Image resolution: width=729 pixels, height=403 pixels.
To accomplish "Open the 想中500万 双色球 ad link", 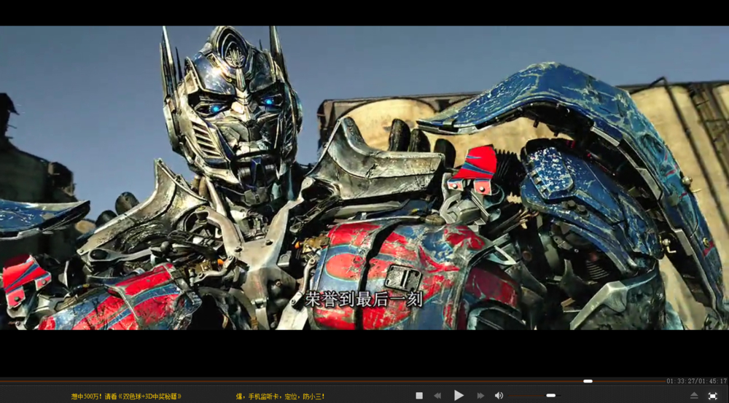I will tap(126, 396).
